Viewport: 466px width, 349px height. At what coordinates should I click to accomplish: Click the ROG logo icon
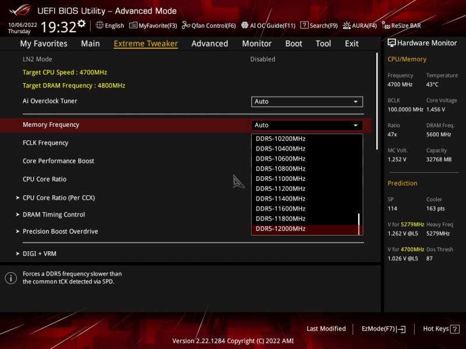tap(20, 10)
